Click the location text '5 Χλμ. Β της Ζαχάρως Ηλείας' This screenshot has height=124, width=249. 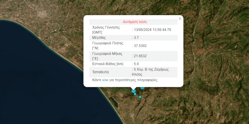click(x=150, y=72)
